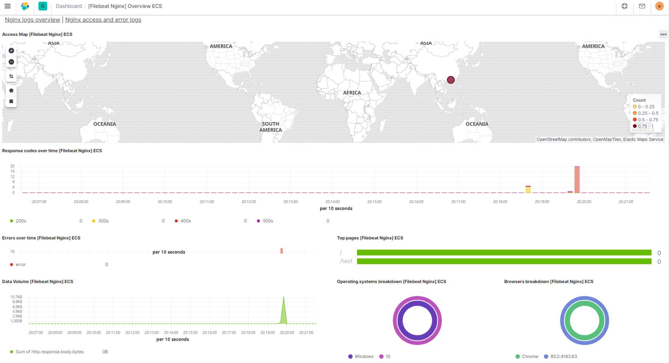Open the Nginx logs overview link
This screenshot has height=363, width=669.
coord(33,20)
